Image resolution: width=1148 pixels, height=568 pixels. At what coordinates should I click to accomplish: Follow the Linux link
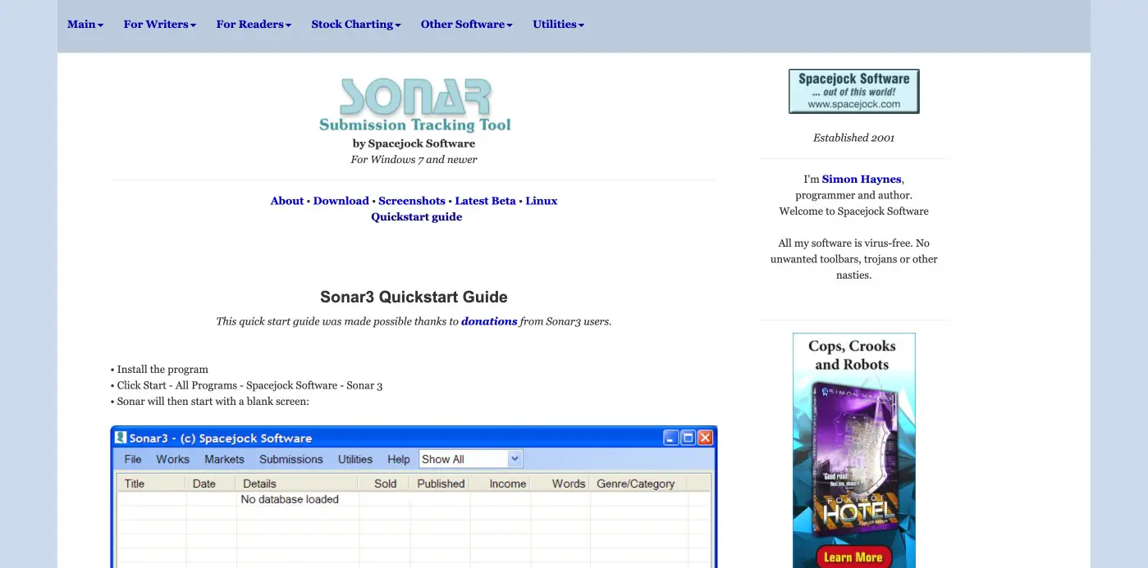pos(541,201)
